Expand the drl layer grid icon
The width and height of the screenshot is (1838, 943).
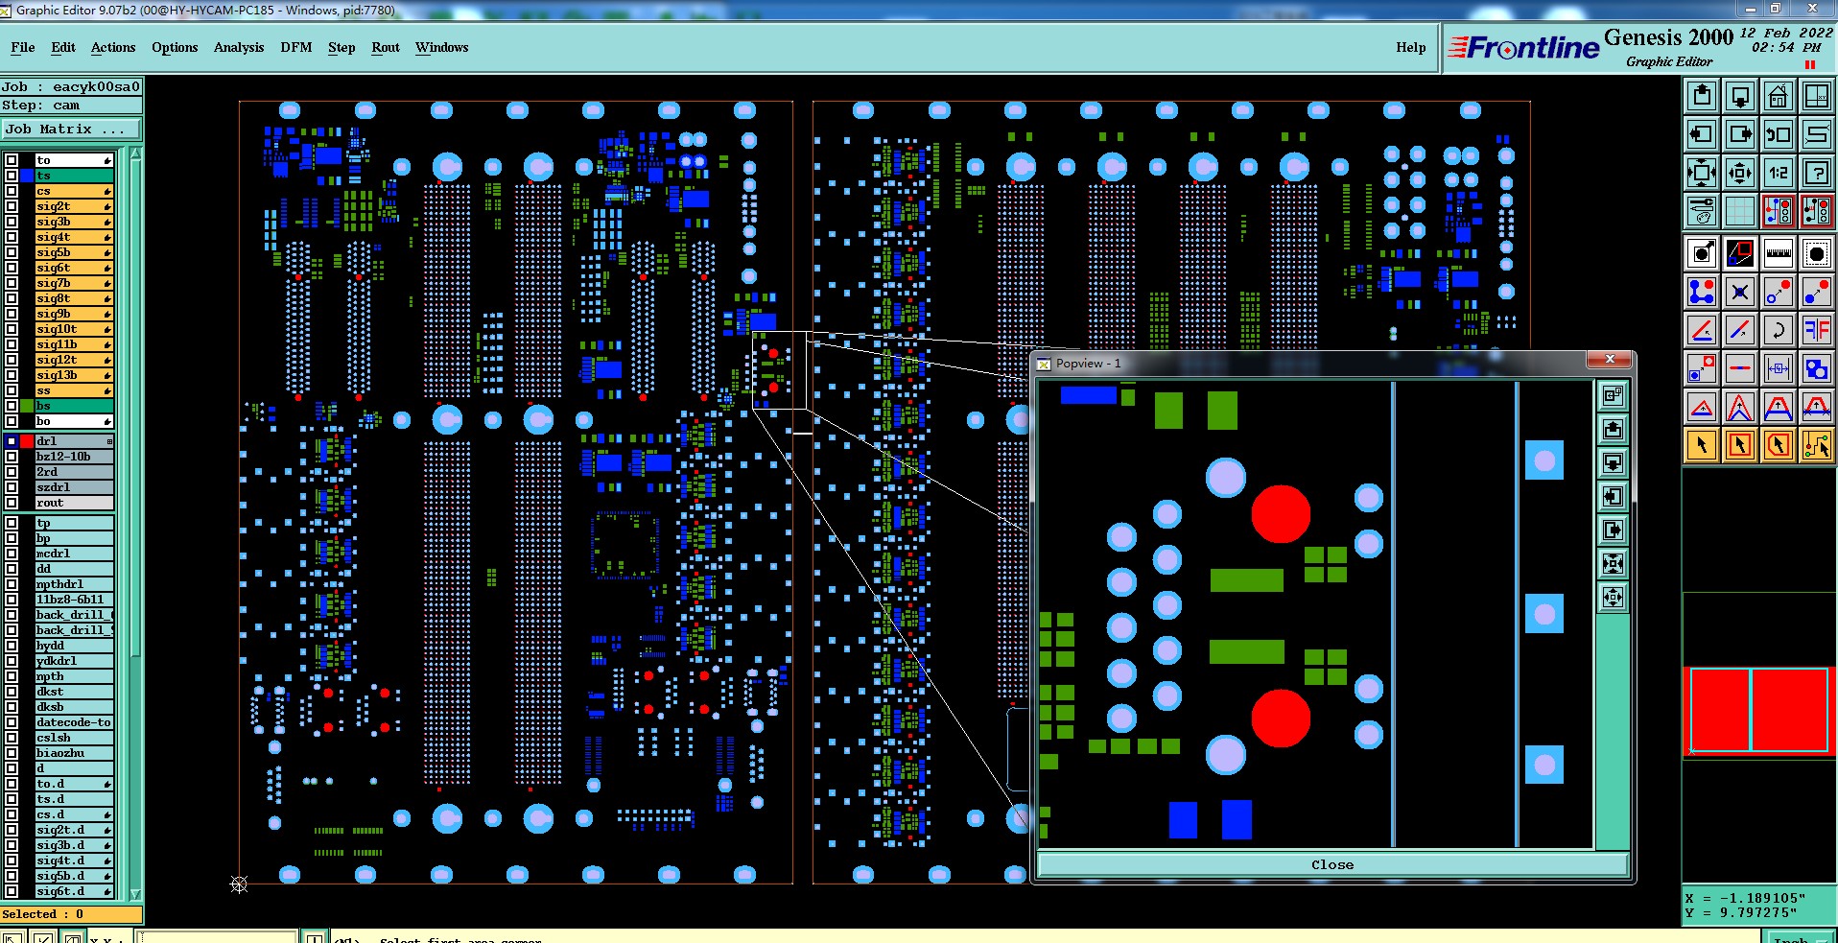pos(109,441)
